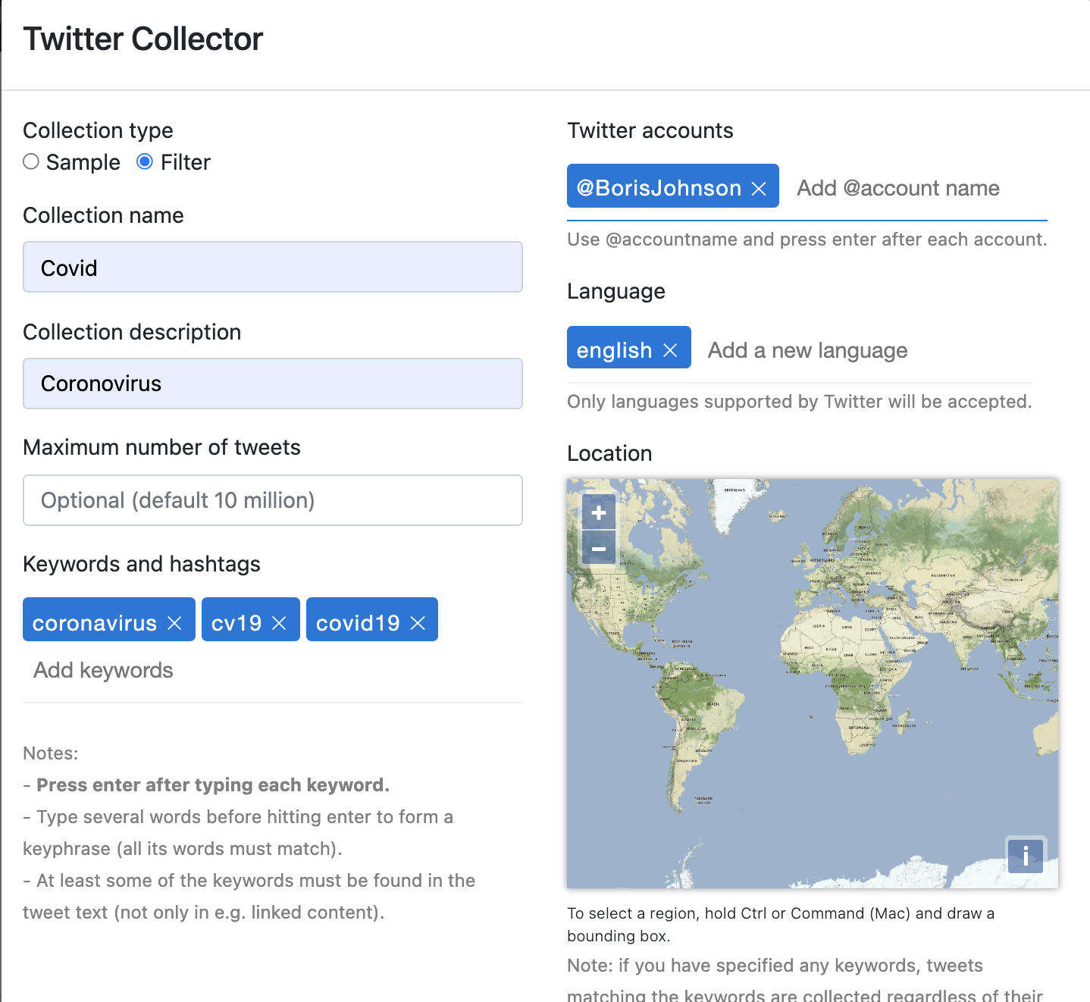Zoom out on the location map
The height and width of the screenshot is (1002, 1090).
[599, 549]
